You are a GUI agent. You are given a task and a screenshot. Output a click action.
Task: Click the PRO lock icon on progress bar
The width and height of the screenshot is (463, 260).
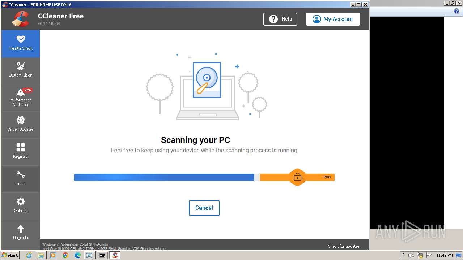click(x=297, y=177)
